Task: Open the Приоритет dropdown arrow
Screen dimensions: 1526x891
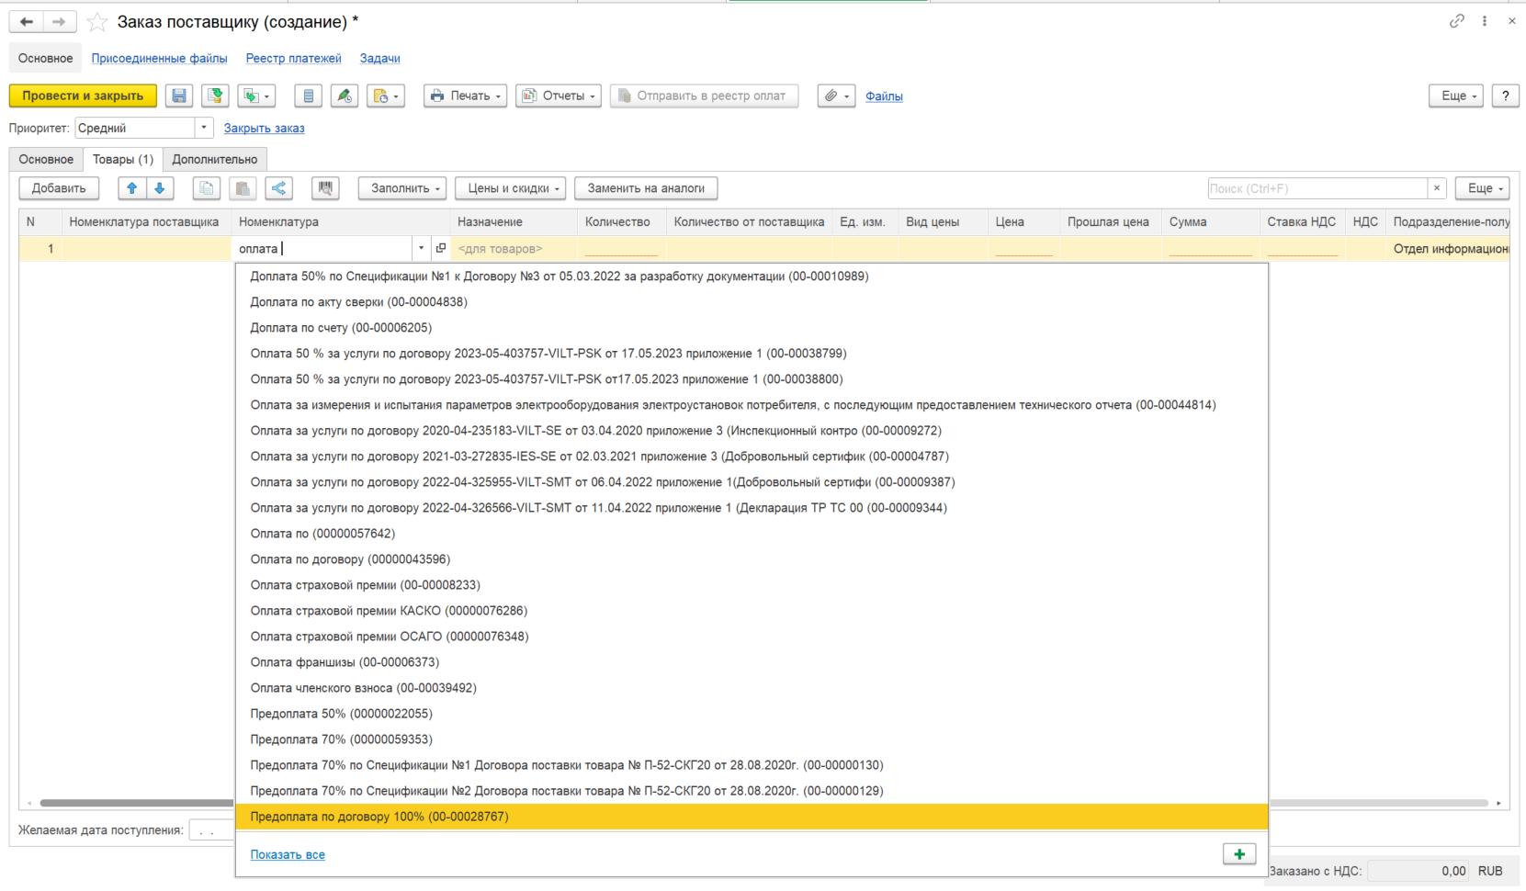Action: [204, 128]
